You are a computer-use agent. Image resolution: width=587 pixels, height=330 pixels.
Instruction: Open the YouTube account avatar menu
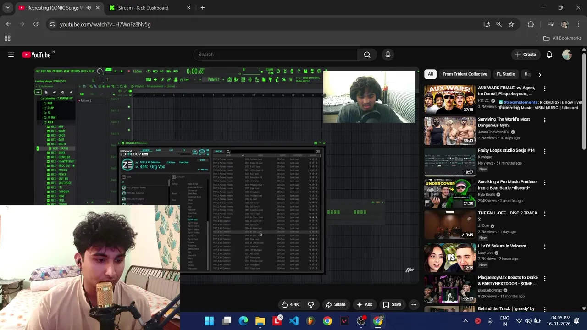(x=567, y=55)
